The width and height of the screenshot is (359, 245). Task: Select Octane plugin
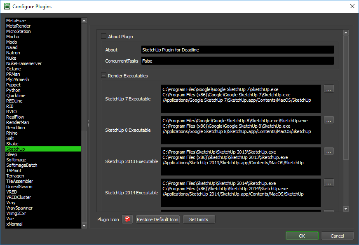(x=43, y=69)
